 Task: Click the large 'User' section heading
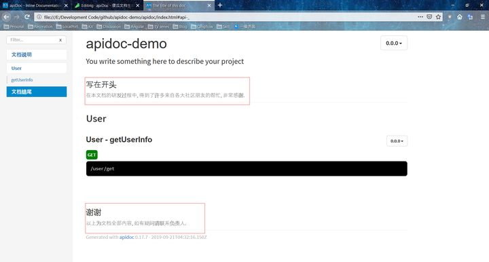pos(96,119)
